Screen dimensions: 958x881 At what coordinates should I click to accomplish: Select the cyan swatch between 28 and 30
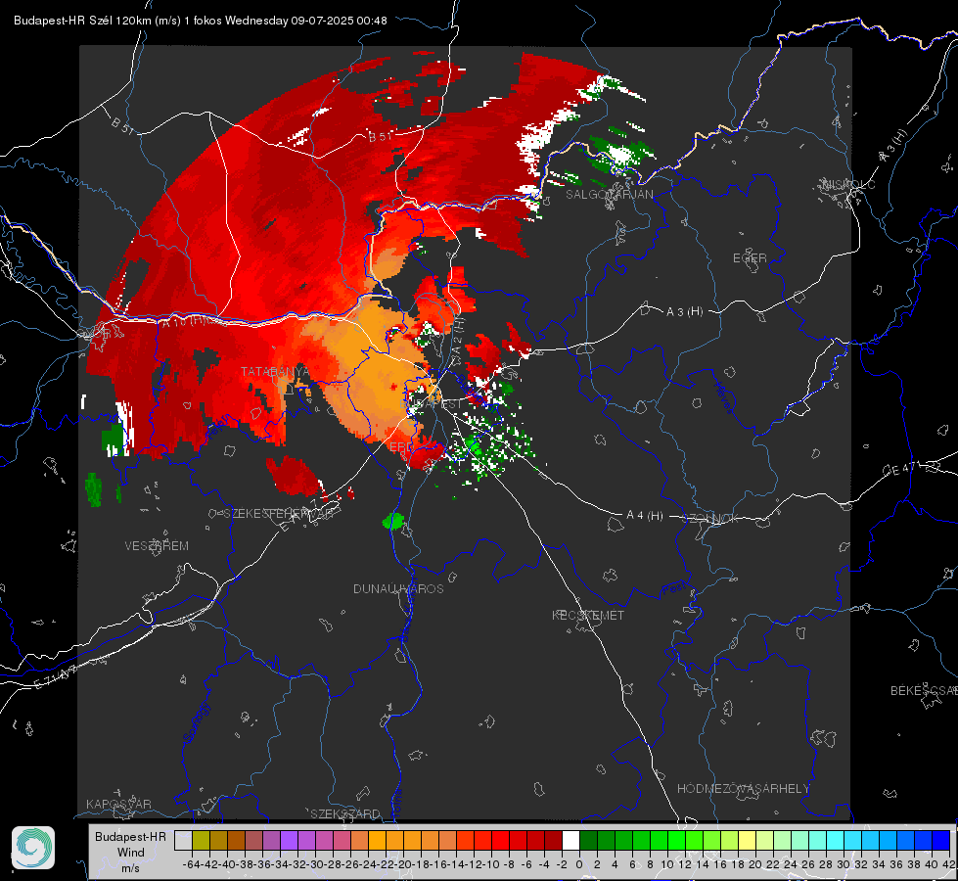[x=836, y=841]
